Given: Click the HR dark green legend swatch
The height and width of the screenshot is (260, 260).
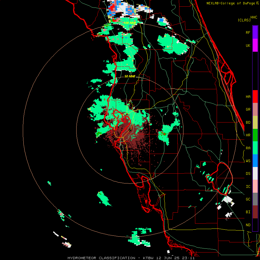Looking at the screenshot, I should [x=255, y=135].
